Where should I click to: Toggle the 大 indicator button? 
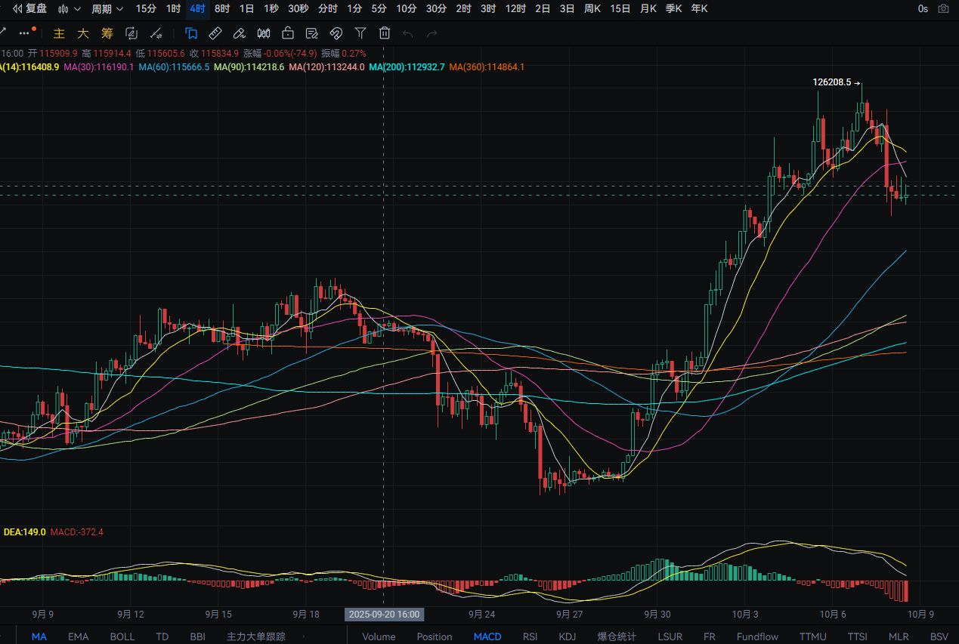83,33
